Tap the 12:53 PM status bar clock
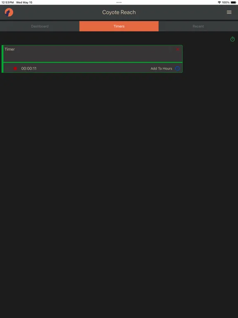Viewport: 238px width, 318px height. [7, 2]
